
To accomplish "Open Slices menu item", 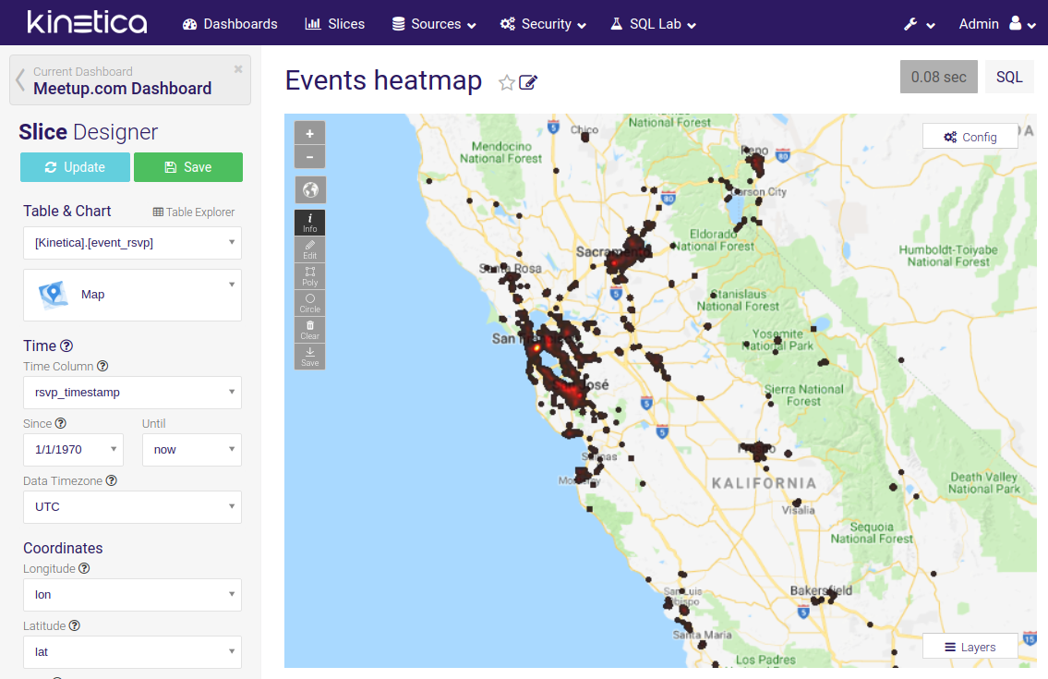I will click(335, 24).
